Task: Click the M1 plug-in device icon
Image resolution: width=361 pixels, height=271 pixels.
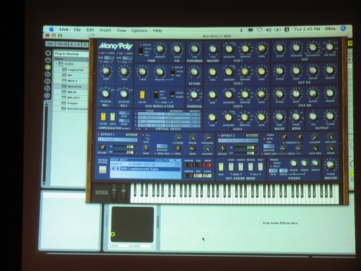Action: (64, 75)
